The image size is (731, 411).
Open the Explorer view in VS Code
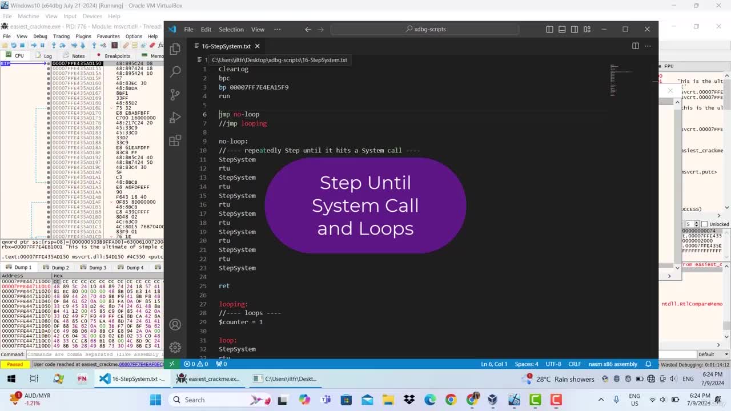tap(175, 49)
